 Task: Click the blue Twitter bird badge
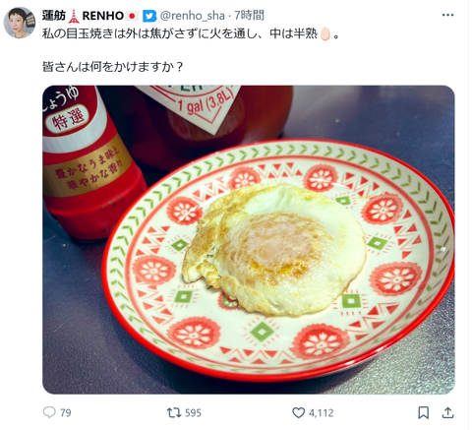click(x=149, y=16)
